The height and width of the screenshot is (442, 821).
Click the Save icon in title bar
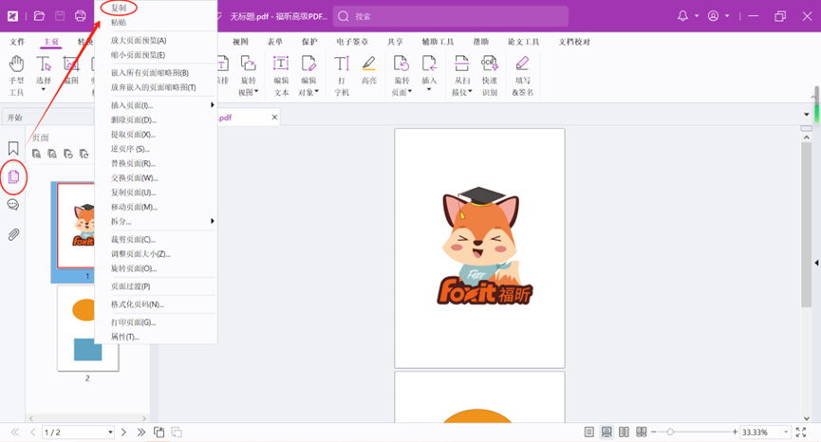coord(60,16)
